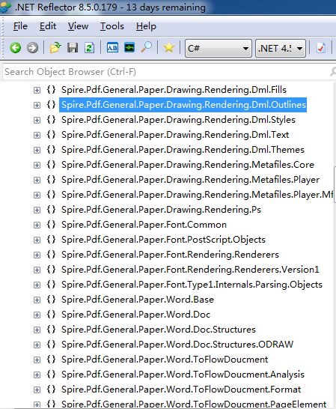Click the green Back navigation arrow

(x=16, y=48)
